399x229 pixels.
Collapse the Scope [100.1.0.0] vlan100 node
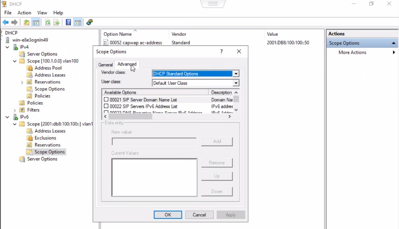[x=15, y=61]
